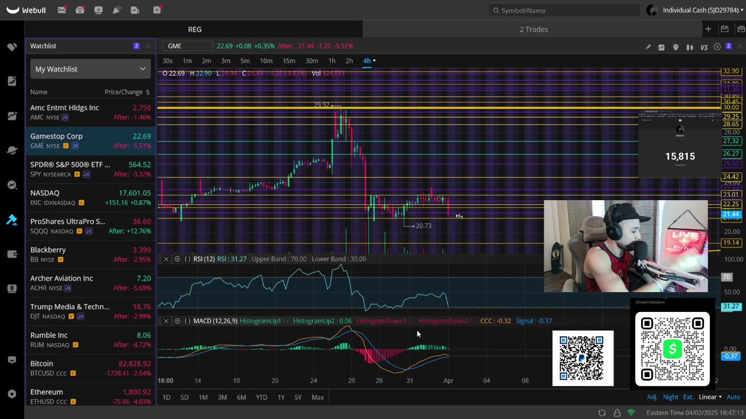Click the refresh sync icon in status bar

tap(602, 413)
